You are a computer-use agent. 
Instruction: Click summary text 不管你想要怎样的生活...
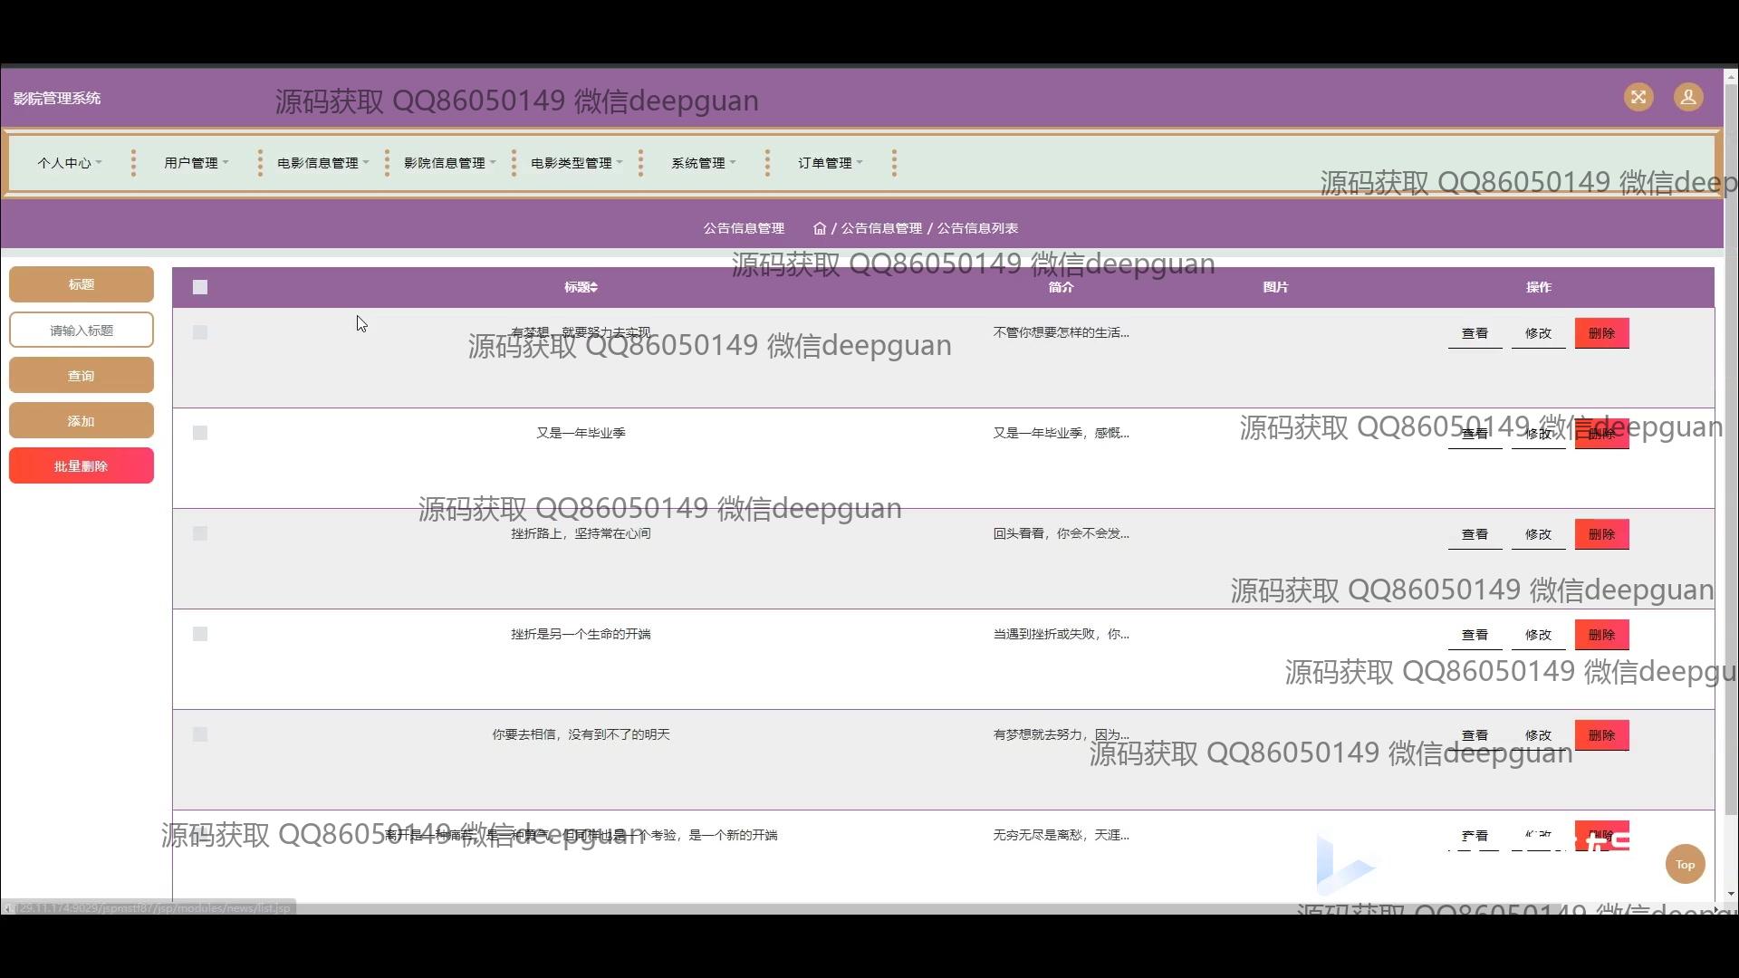pyautogui.click(x=1061, y=332)
